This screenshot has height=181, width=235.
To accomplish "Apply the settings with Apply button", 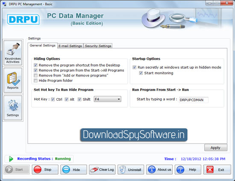I will click(216, 148).
